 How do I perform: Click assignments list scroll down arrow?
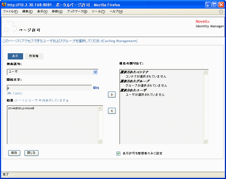(x=205, y=141)
